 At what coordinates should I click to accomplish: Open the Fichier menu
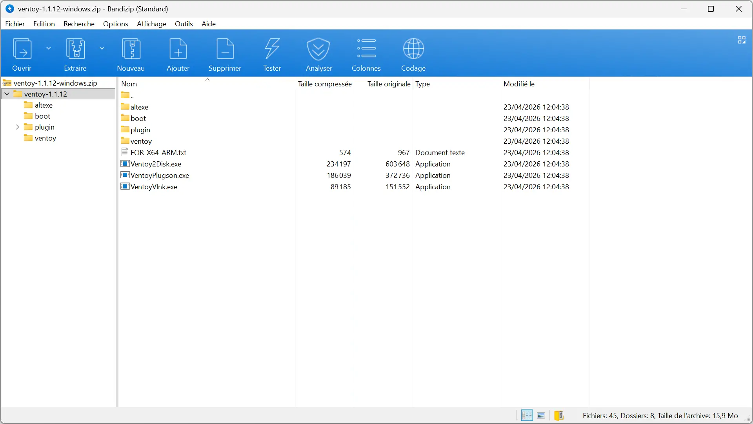click(15, 24)
